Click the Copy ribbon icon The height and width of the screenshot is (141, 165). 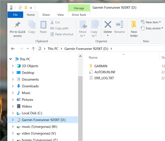point(32,24)
